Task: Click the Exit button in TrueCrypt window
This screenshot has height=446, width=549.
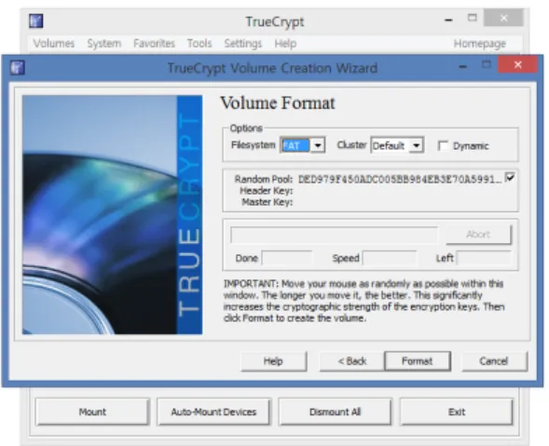Action: pos(457,412)
